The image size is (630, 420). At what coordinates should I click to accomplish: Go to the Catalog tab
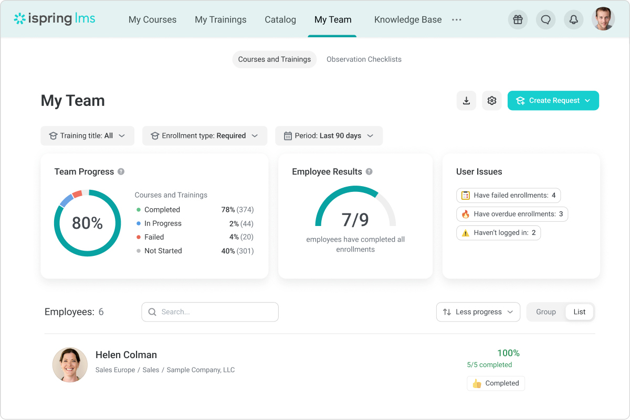tap(280, 20)
